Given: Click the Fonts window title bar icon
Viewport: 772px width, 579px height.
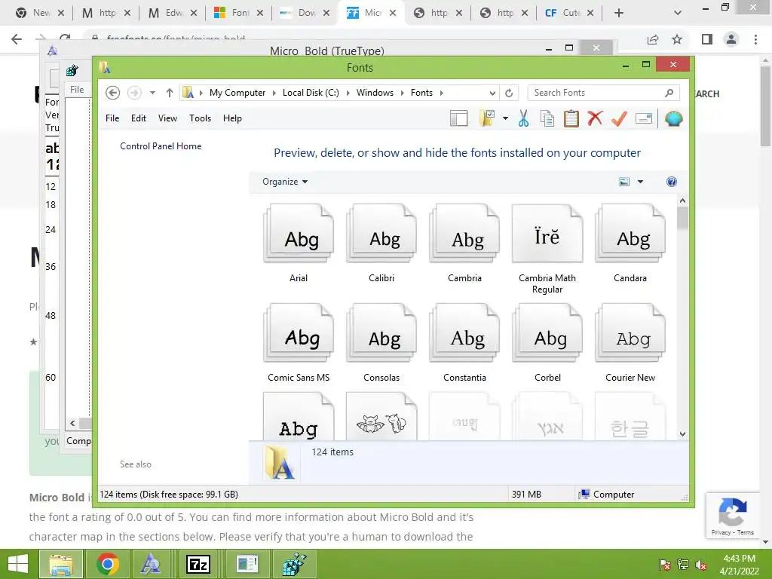Looking at the screenshot, I should [105, 67].
